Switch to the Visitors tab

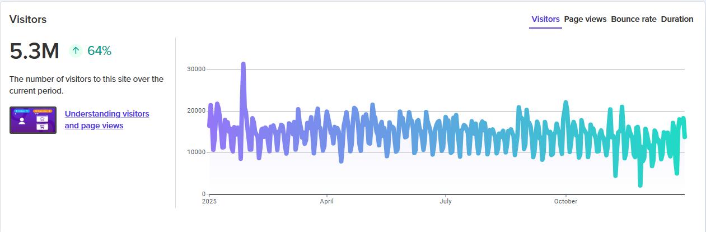545,19
